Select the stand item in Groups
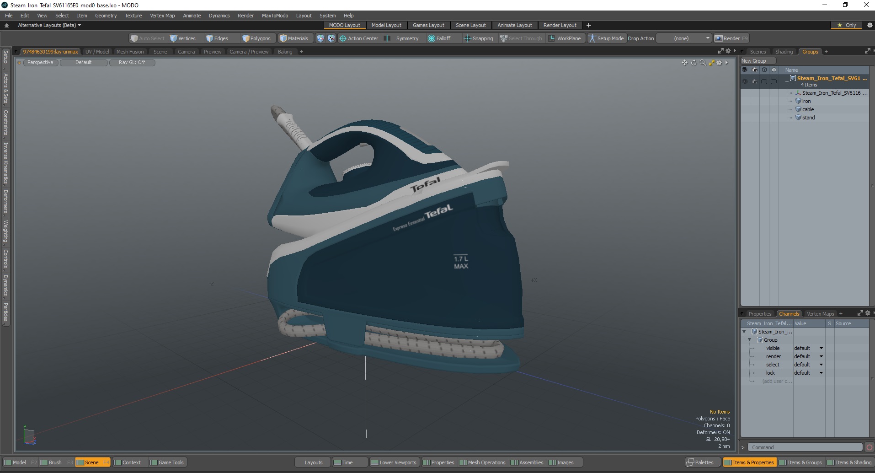The image size is (875, 473). pos(808,118)
